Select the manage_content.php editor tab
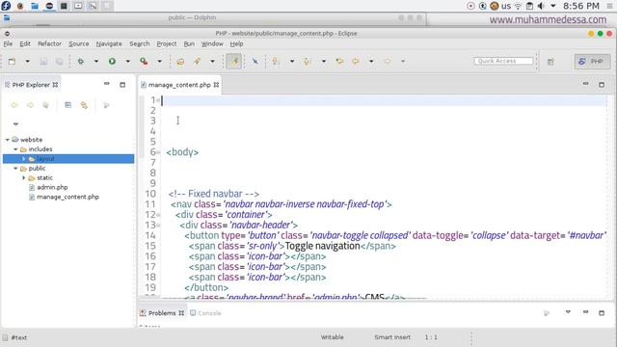 tap(179, 85)
